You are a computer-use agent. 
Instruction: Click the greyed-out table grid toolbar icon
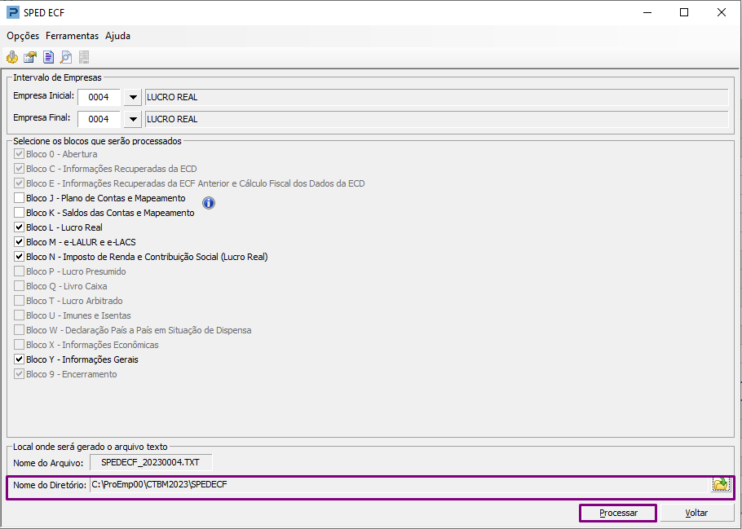[84, 57]
